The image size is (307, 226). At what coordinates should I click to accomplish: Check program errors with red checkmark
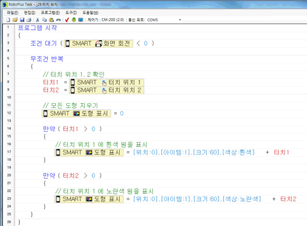pos(67,20)
